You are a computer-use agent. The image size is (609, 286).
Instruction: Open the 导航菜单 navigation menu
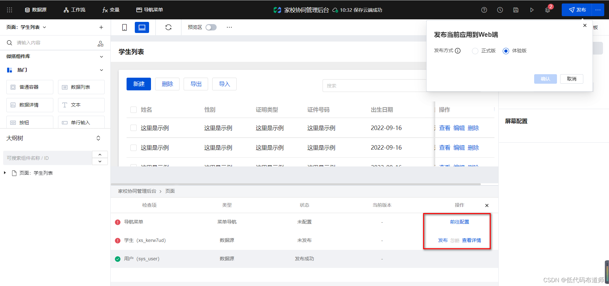[x=149, y=10]
